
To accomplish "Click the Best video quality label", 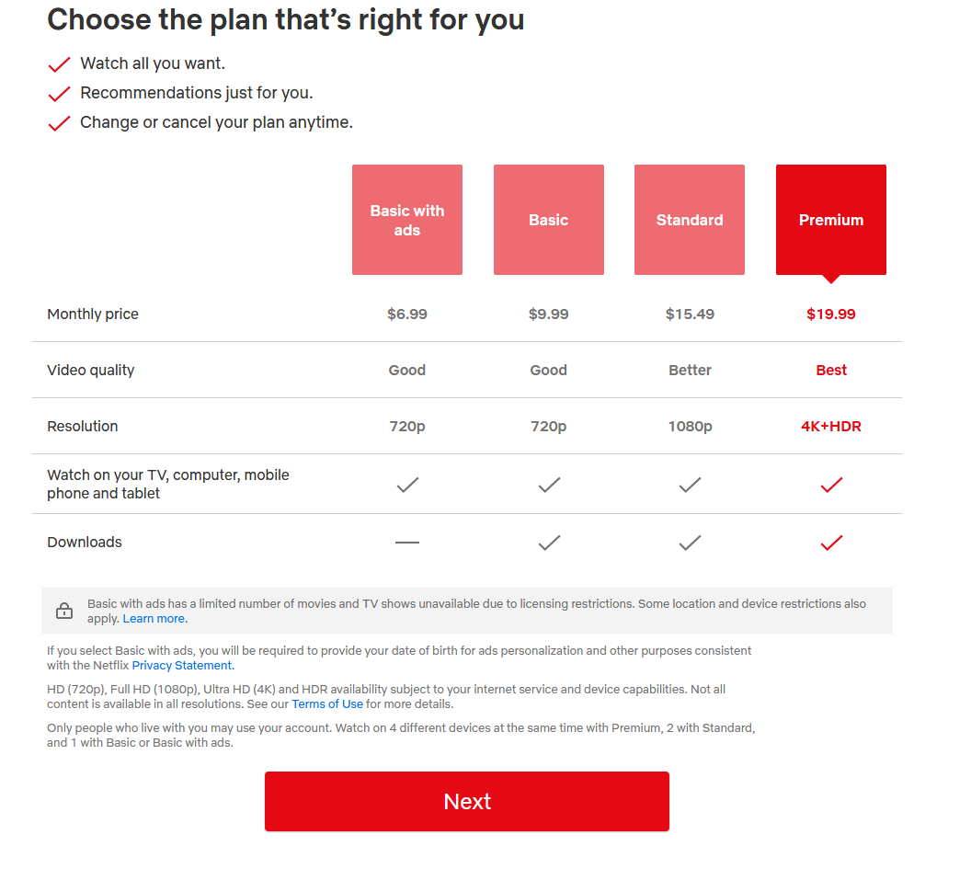I will [x=831, y=370].
